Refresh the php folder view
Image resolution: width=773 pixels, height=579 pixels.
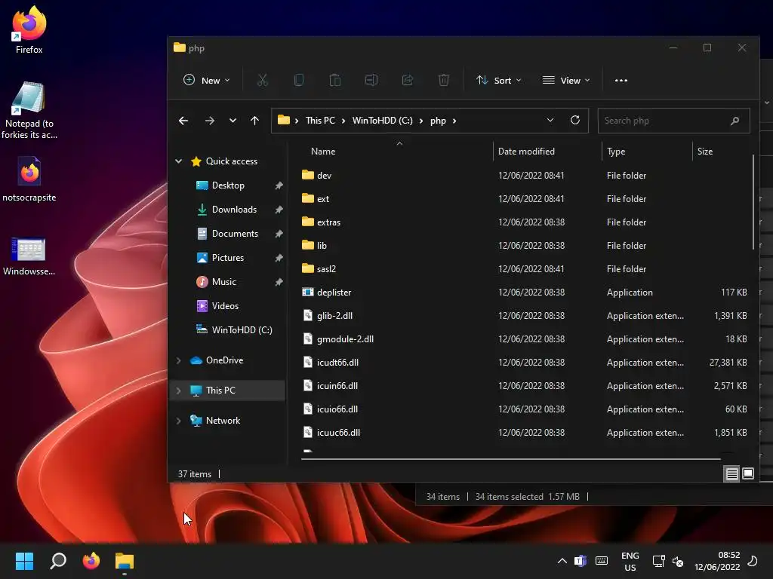(x=574, y=120)
